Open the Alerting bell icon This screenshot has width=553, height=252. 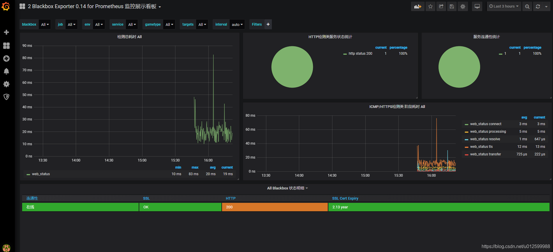pos(6,71)
